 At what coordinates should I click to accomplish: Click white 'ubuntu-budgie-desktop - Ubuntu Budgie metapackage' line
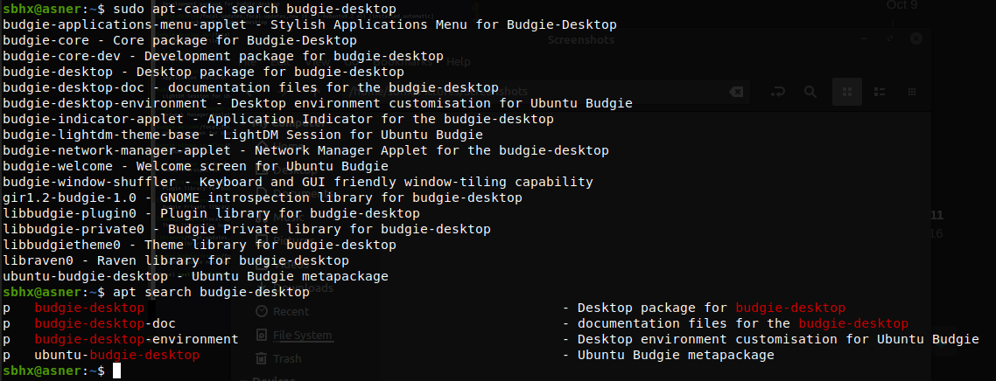click(x=196, y=276)
